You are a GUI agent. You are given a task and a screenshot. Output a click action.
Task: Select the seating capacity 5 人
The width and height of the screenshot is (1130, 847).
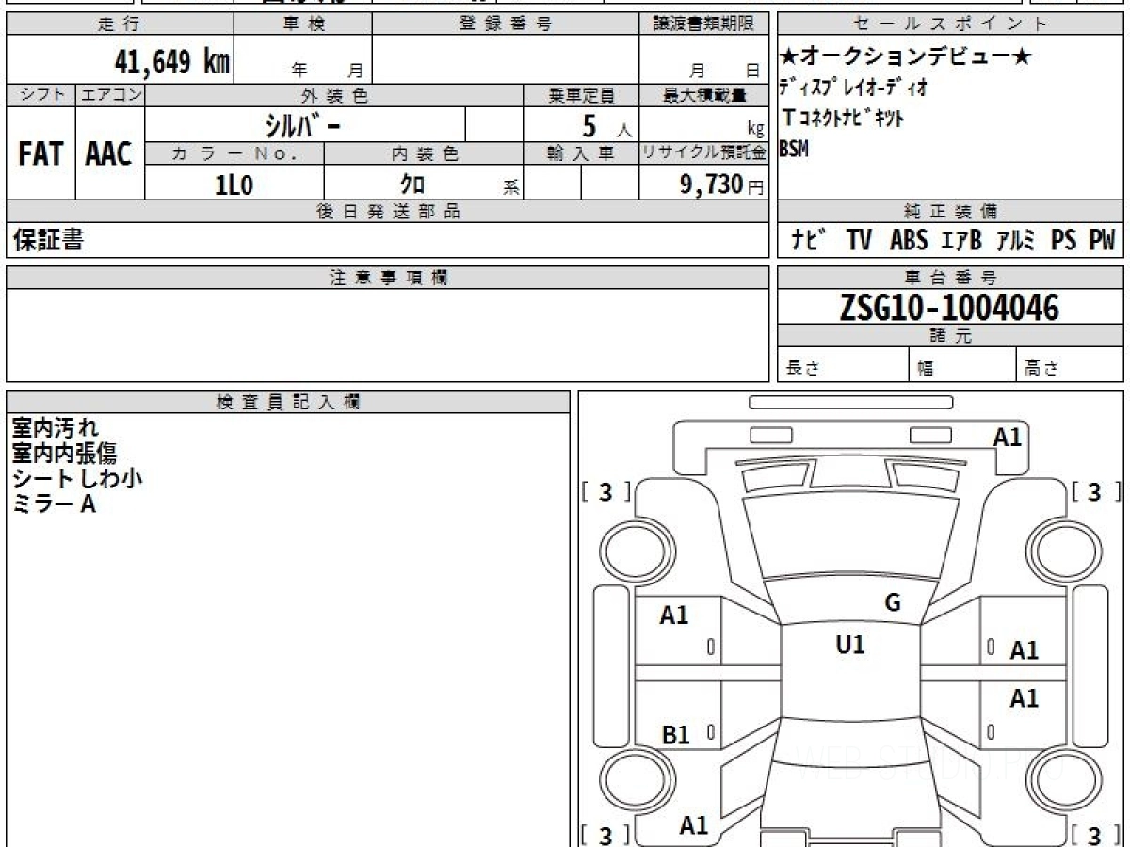[x=605, y=126]
